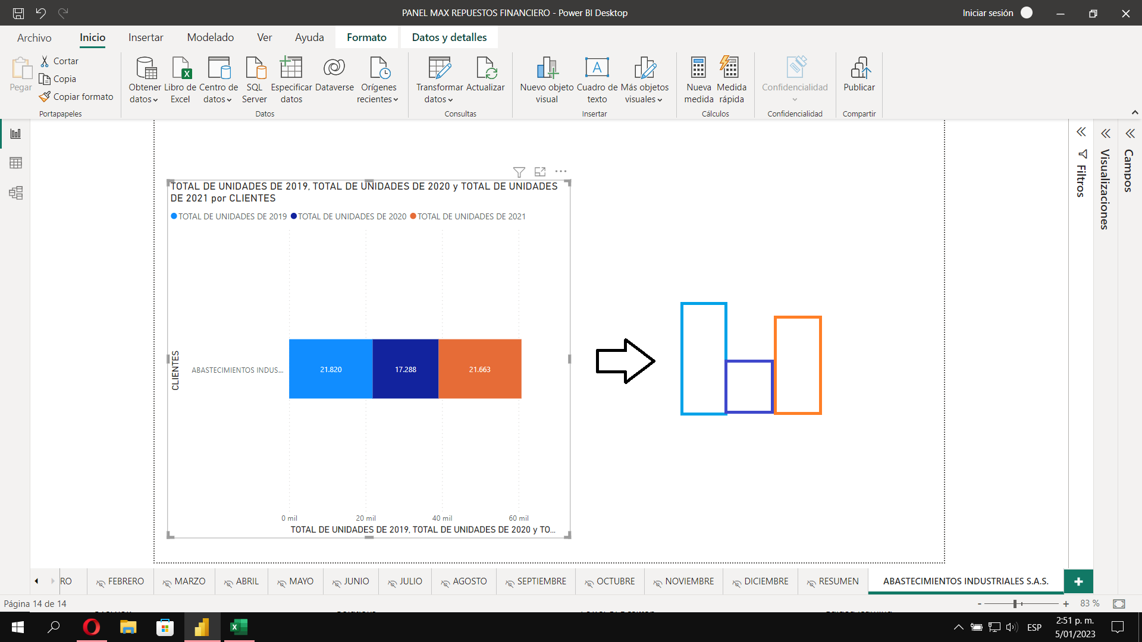Insert a Nuevo objeto visual

[x=547, y=80]
